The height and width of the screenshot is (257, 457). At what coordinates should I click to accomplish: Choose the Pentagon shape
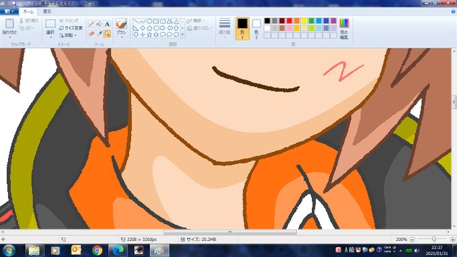coord(149,28)
